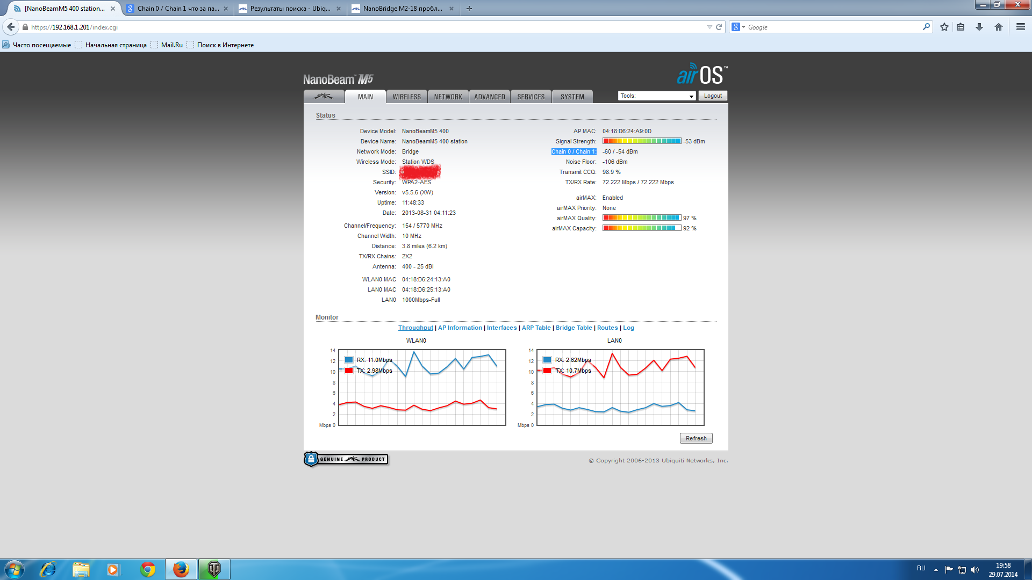Open the Firefox hamburger menu
The height and width of the screenshot is (580, 1032).
click(1021, 27)
